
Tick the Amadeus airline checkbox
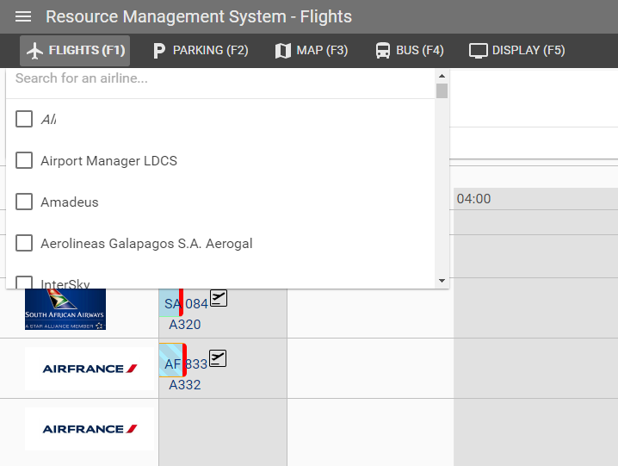tap(24, 202)
